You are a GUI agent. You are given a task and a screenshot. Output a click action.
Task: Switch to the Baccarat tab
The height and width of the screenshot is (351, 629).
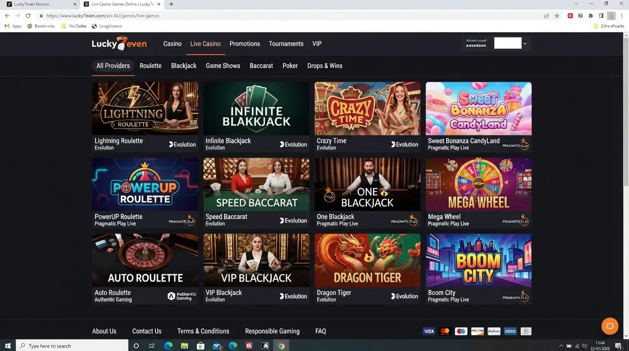point(261,66)
